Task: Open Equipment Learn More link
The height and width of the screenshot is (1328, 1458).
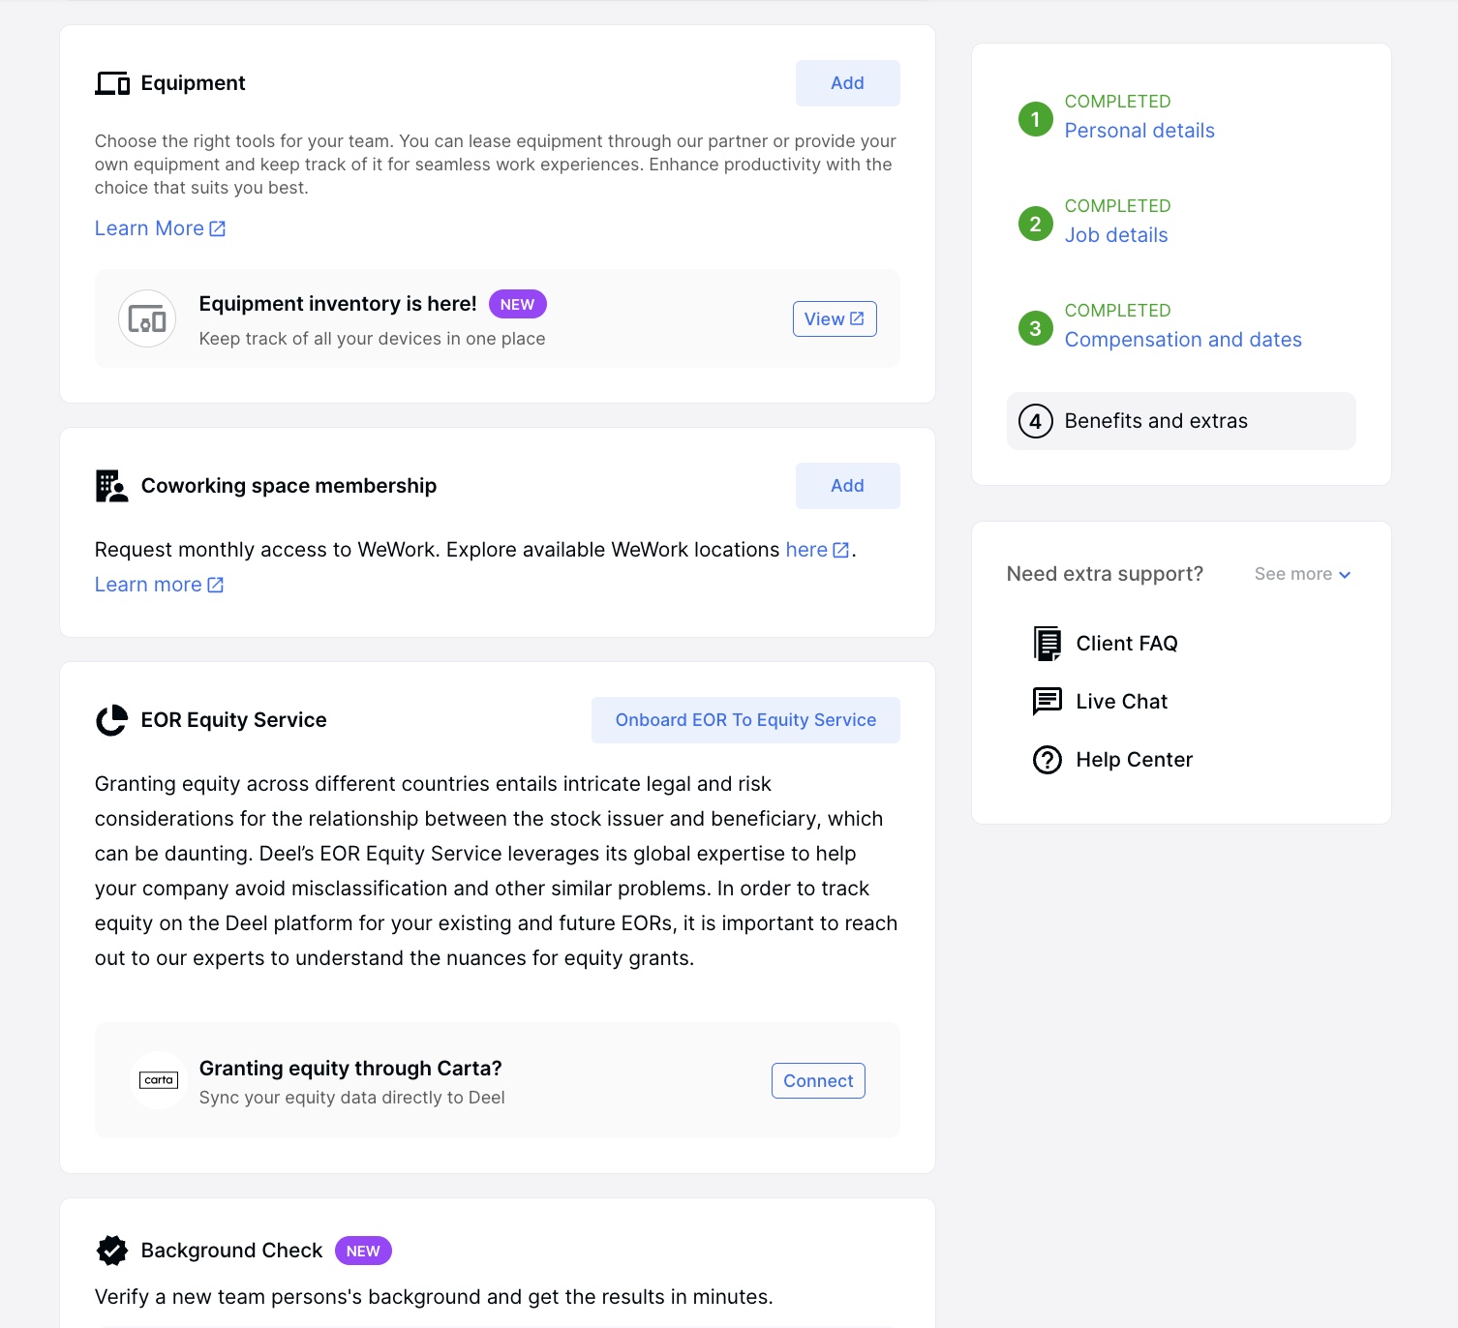Action: 160,228
